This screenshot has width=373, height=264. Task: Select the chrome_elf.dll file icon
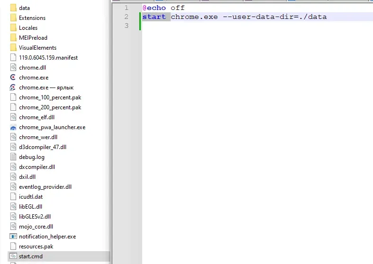(13, 117)
